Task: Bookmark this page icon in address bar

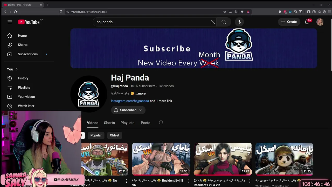Action: tap(61, 12)
